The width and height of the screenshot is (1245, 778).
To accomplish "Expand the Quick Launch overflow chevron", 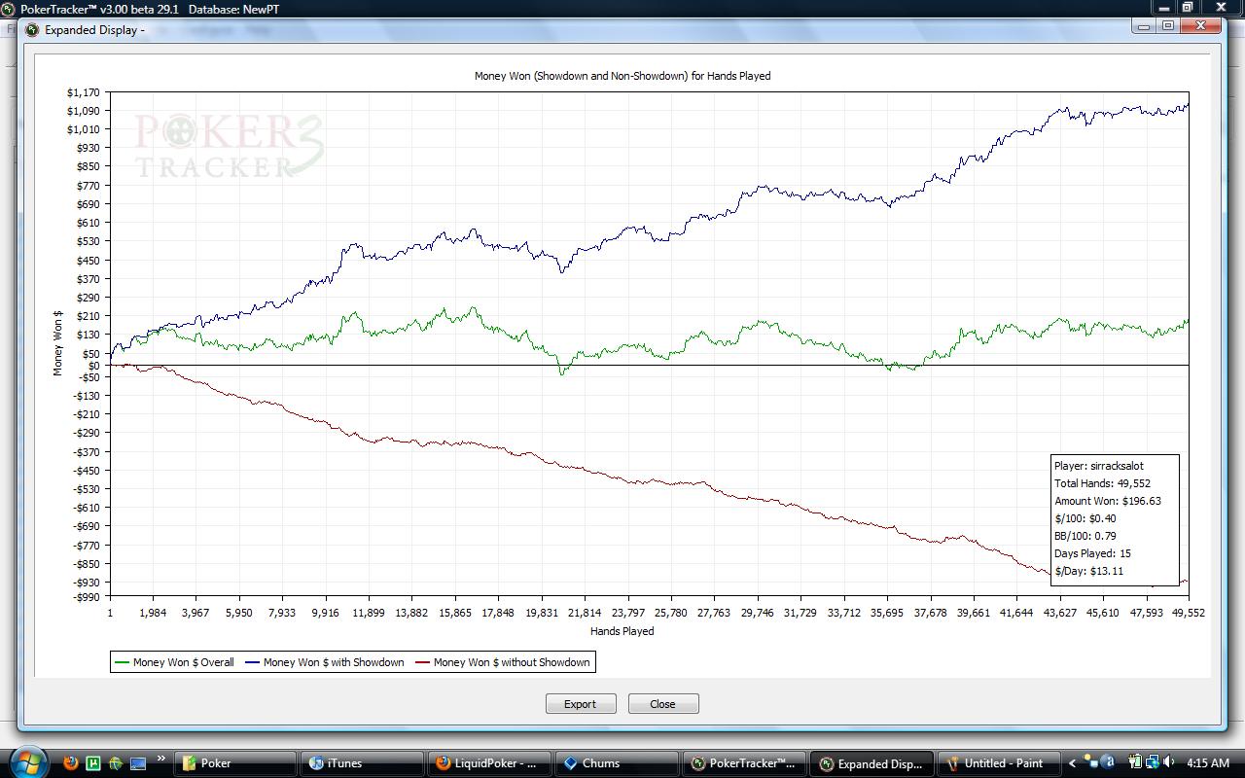I will coord(160,760).
